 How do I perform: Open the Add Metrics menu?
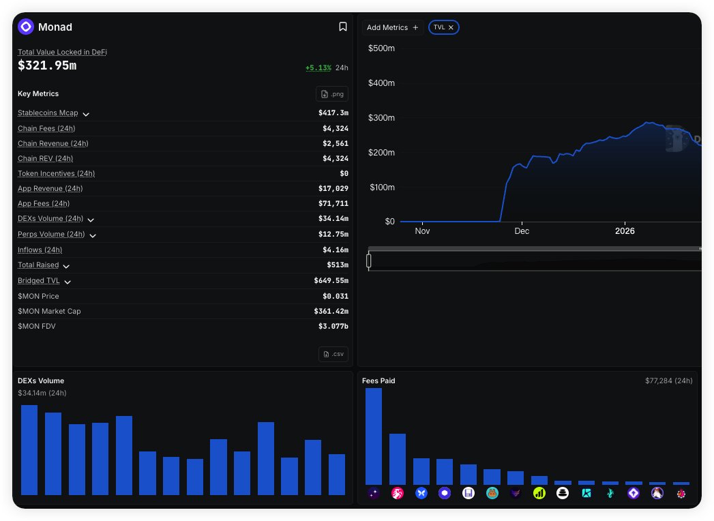(392, 27)
